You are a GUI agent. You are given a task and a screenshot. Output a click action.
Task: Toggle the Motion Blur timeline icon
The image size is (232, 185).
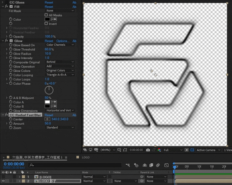(x=158, y=165)
